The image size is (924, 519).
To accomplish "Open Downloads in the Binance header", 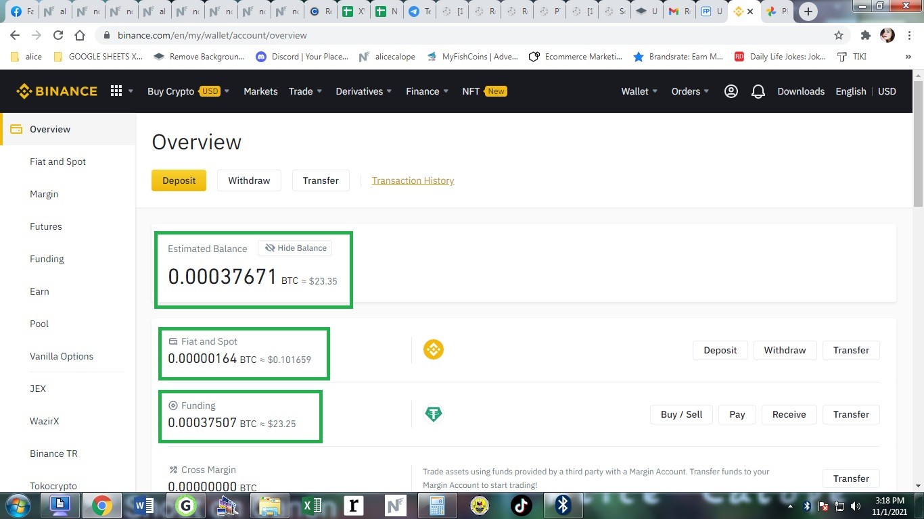I will [x=801, y=91].
